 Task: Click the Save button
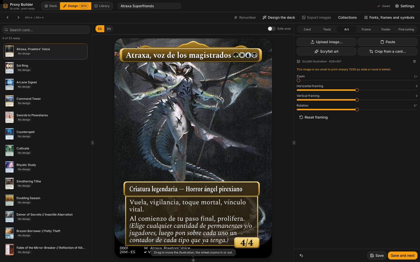click(x=377, y=256)
